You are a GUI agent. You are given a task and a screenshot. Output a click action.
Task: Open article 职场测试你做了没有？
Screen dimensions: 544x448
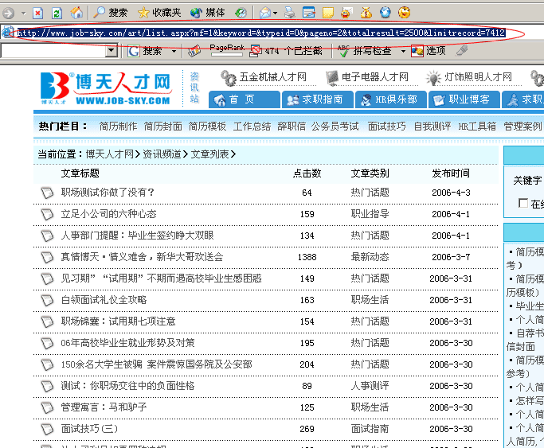point(108,193)
